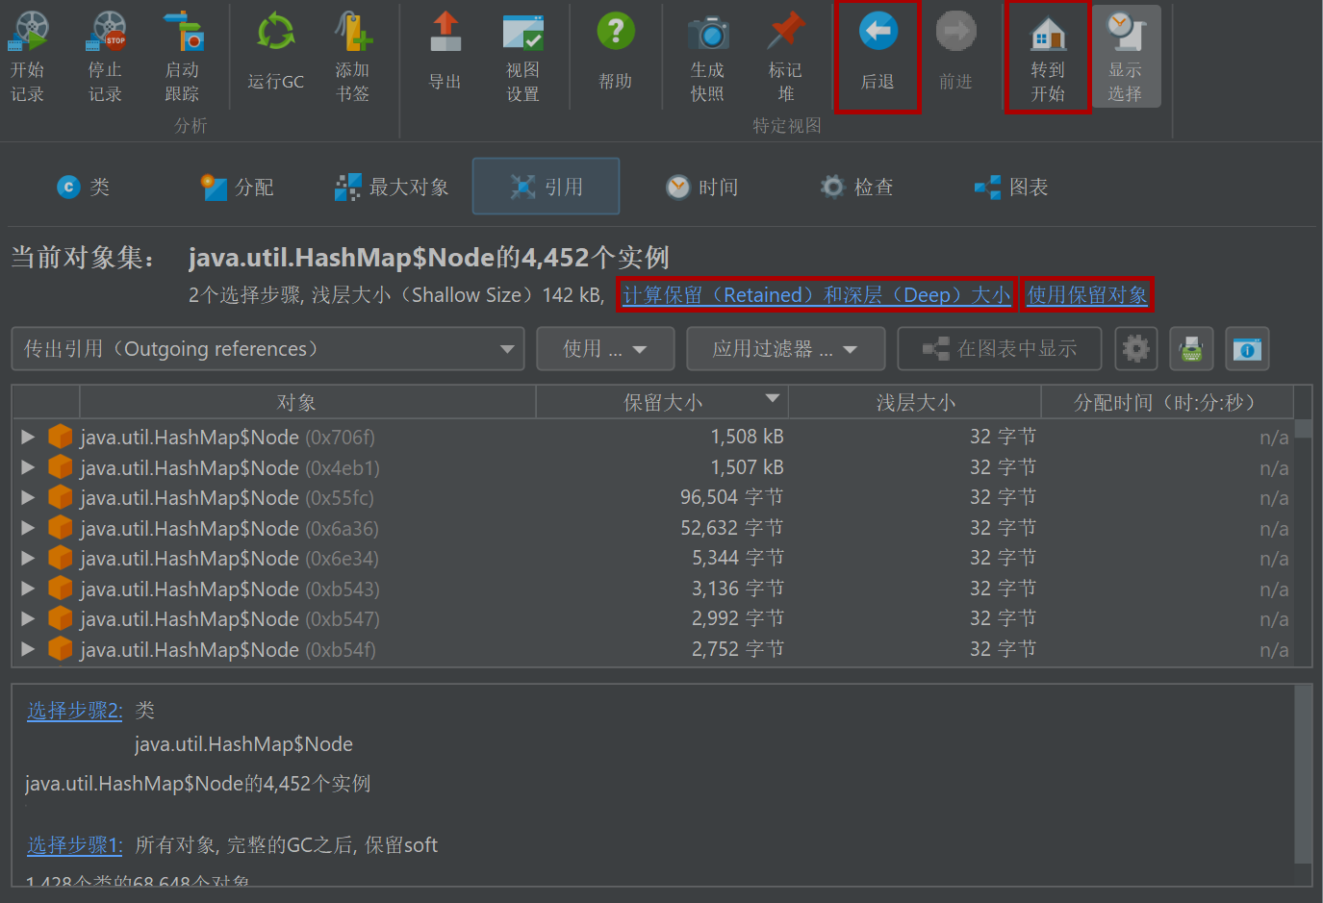Expand the HashMap$Node (0xb54f) row
This screenshot has width=1323, height=903.
tap(28, 649)
